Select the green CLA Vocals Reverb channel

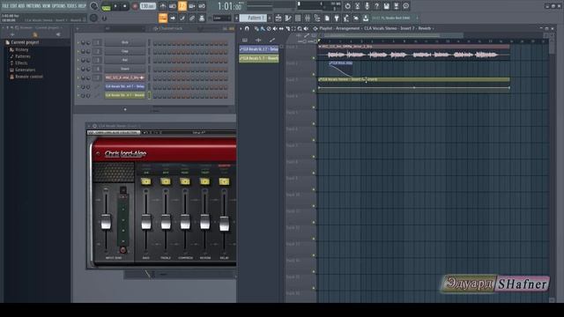125,95
